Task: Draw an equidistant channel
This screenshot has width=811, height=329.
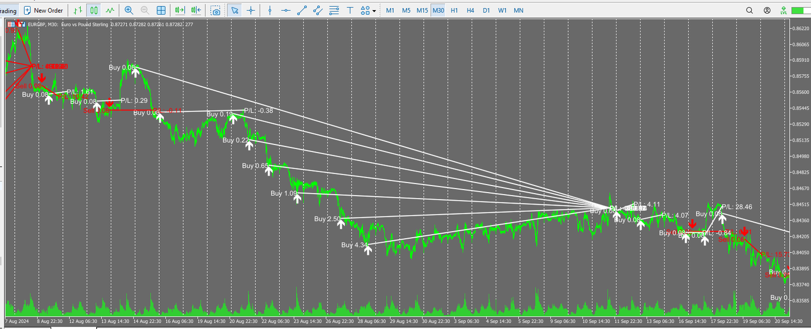Action: pyautogui.click(x=318, y=10)
